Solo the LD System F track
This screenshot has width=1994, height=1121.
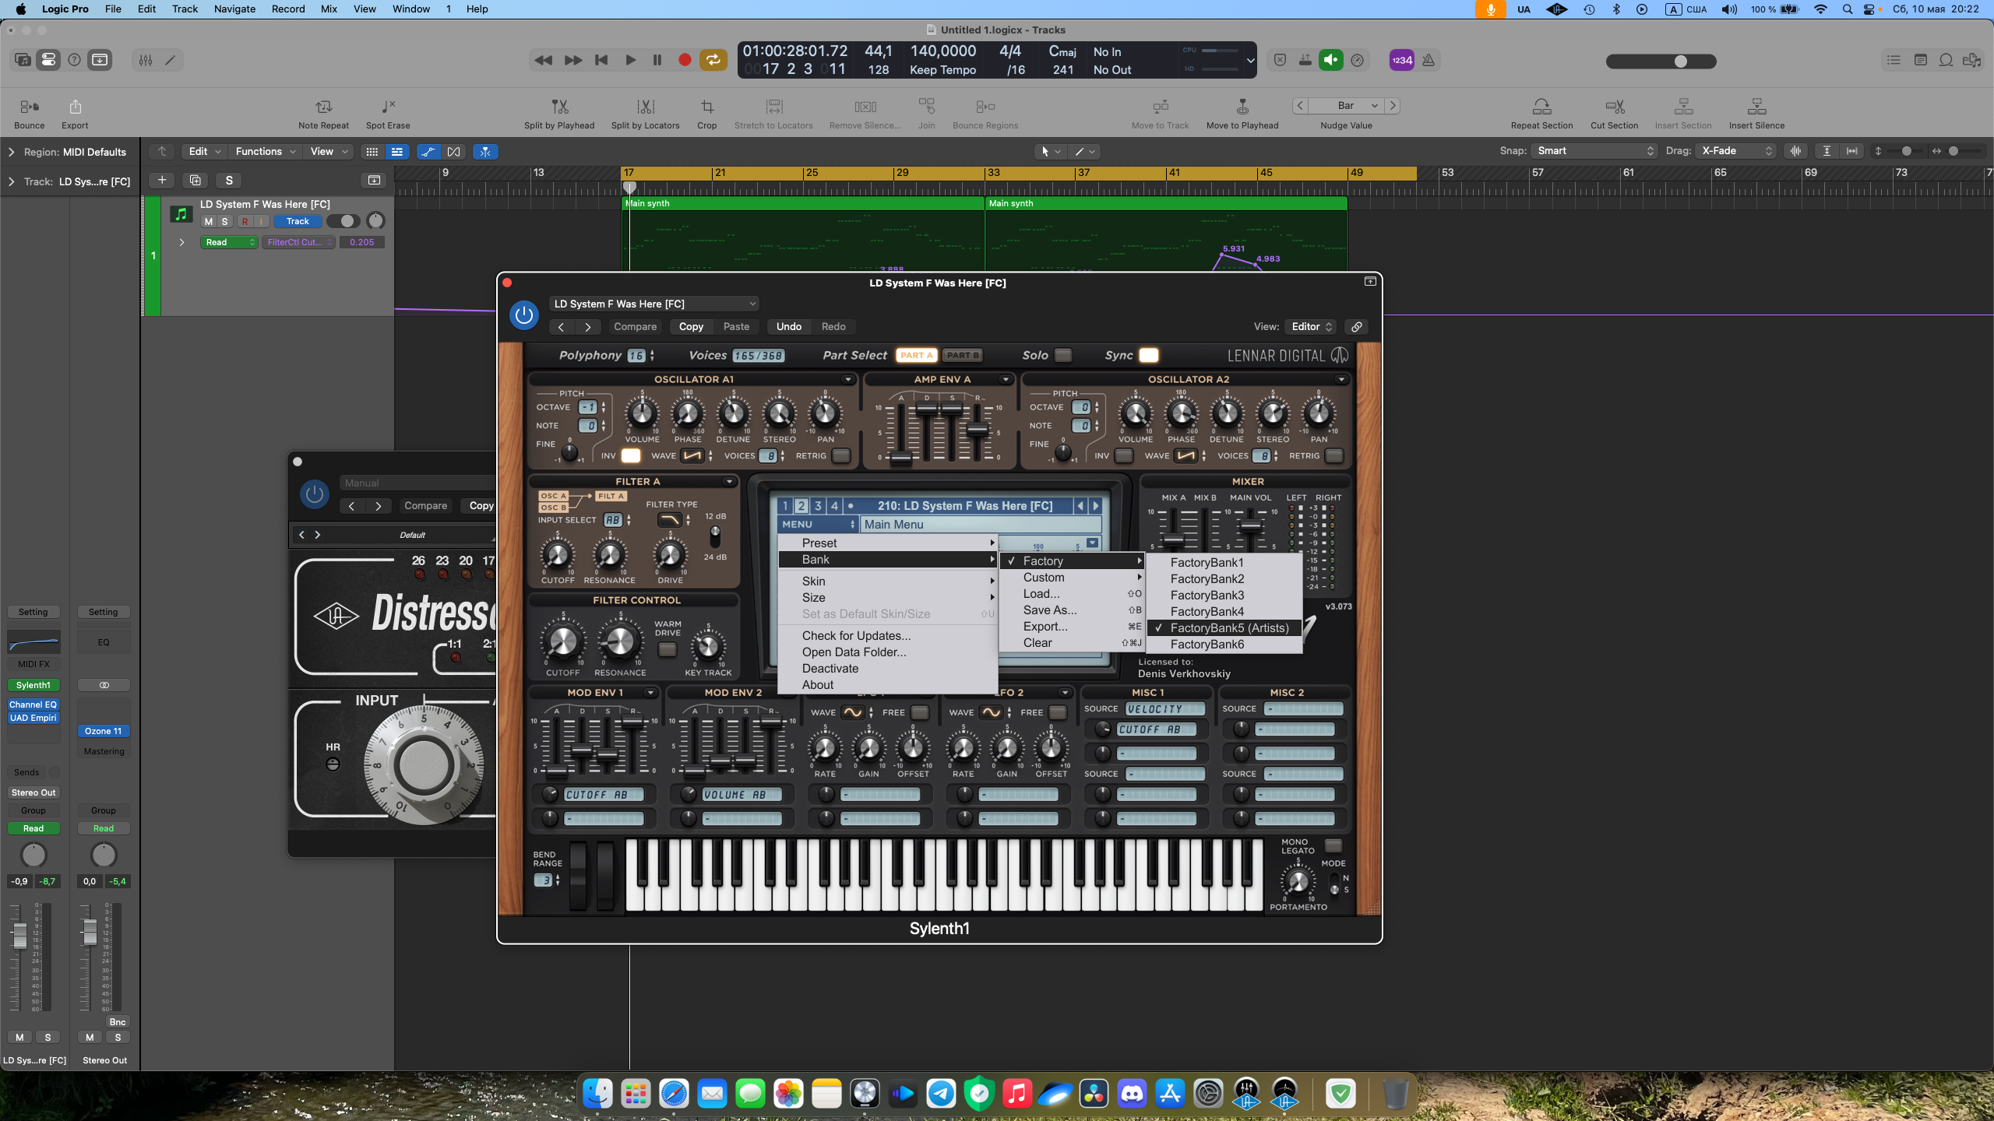coord(224,221)
